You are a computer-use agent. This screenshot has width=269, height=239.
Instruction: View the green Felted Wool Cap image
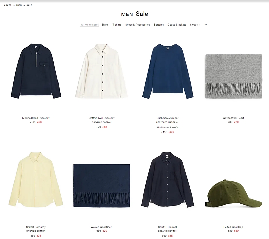click(233, 194)
